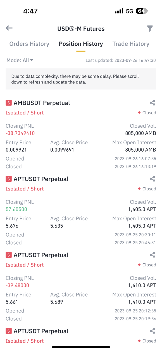Image resolution: width=162 pixels, height=351 pixels.
Task: Tap the S badge on the 5.661 entry position
Action: point(9,255)
